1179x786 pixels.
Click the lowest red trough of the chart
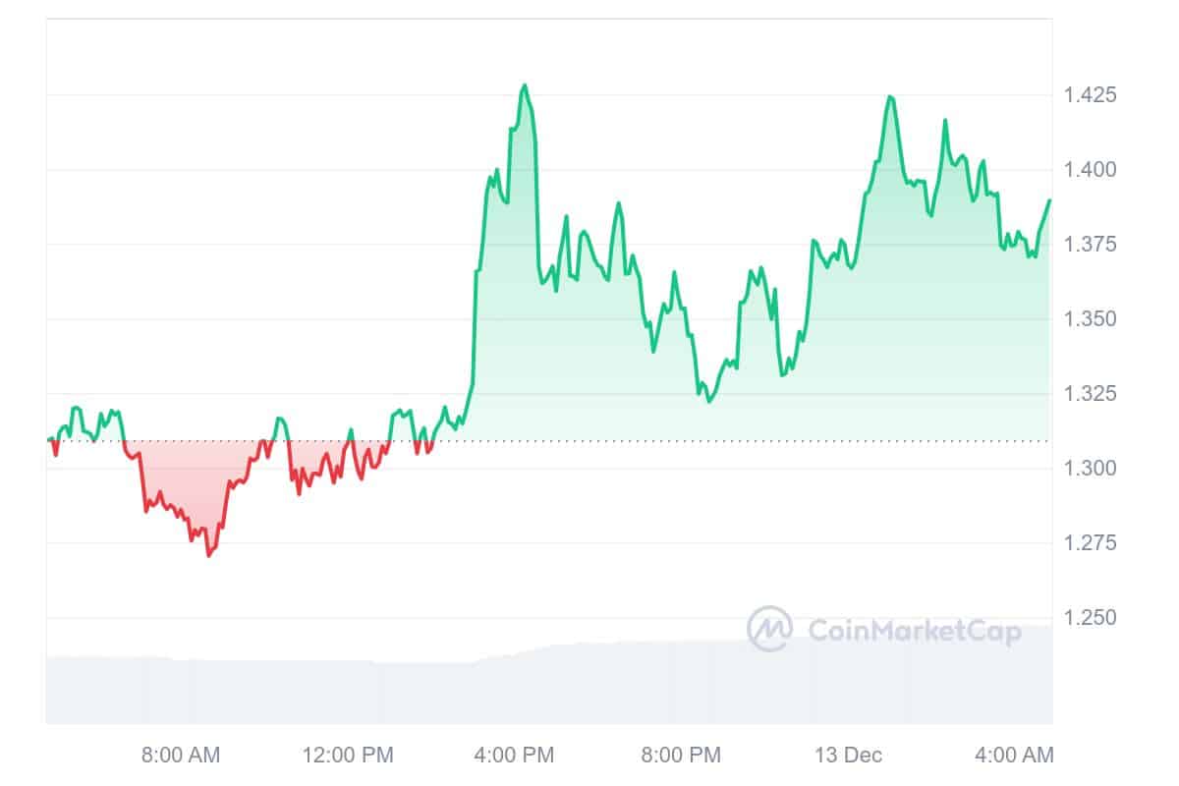(208, 555)
